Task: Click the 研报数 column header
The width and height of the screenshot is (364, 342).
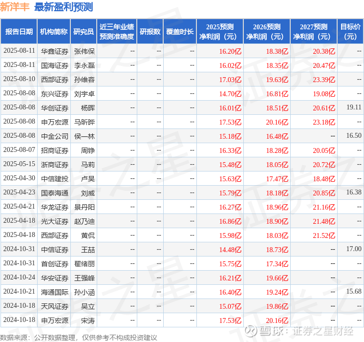Action: 150,32
